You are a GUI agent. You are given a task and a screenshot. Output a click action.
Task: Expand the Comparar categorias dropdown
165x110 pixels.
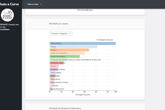click(x=61, y=33)
